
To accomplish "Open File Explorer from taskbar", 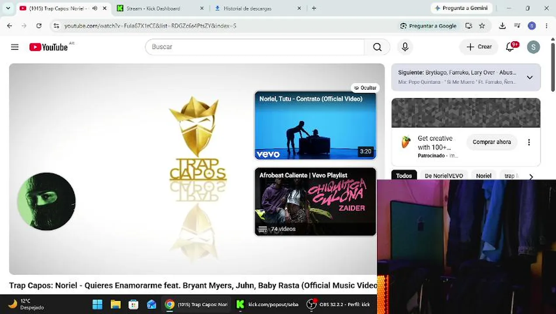I will pyautogui.click(x=115, y=304).
